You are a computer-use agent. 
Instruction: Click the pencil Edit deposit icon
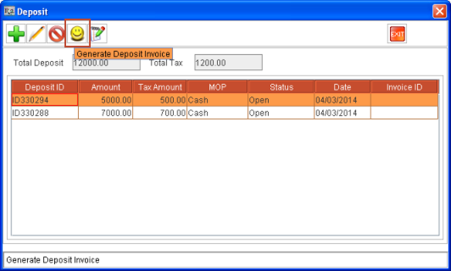(x=36, y=35)
